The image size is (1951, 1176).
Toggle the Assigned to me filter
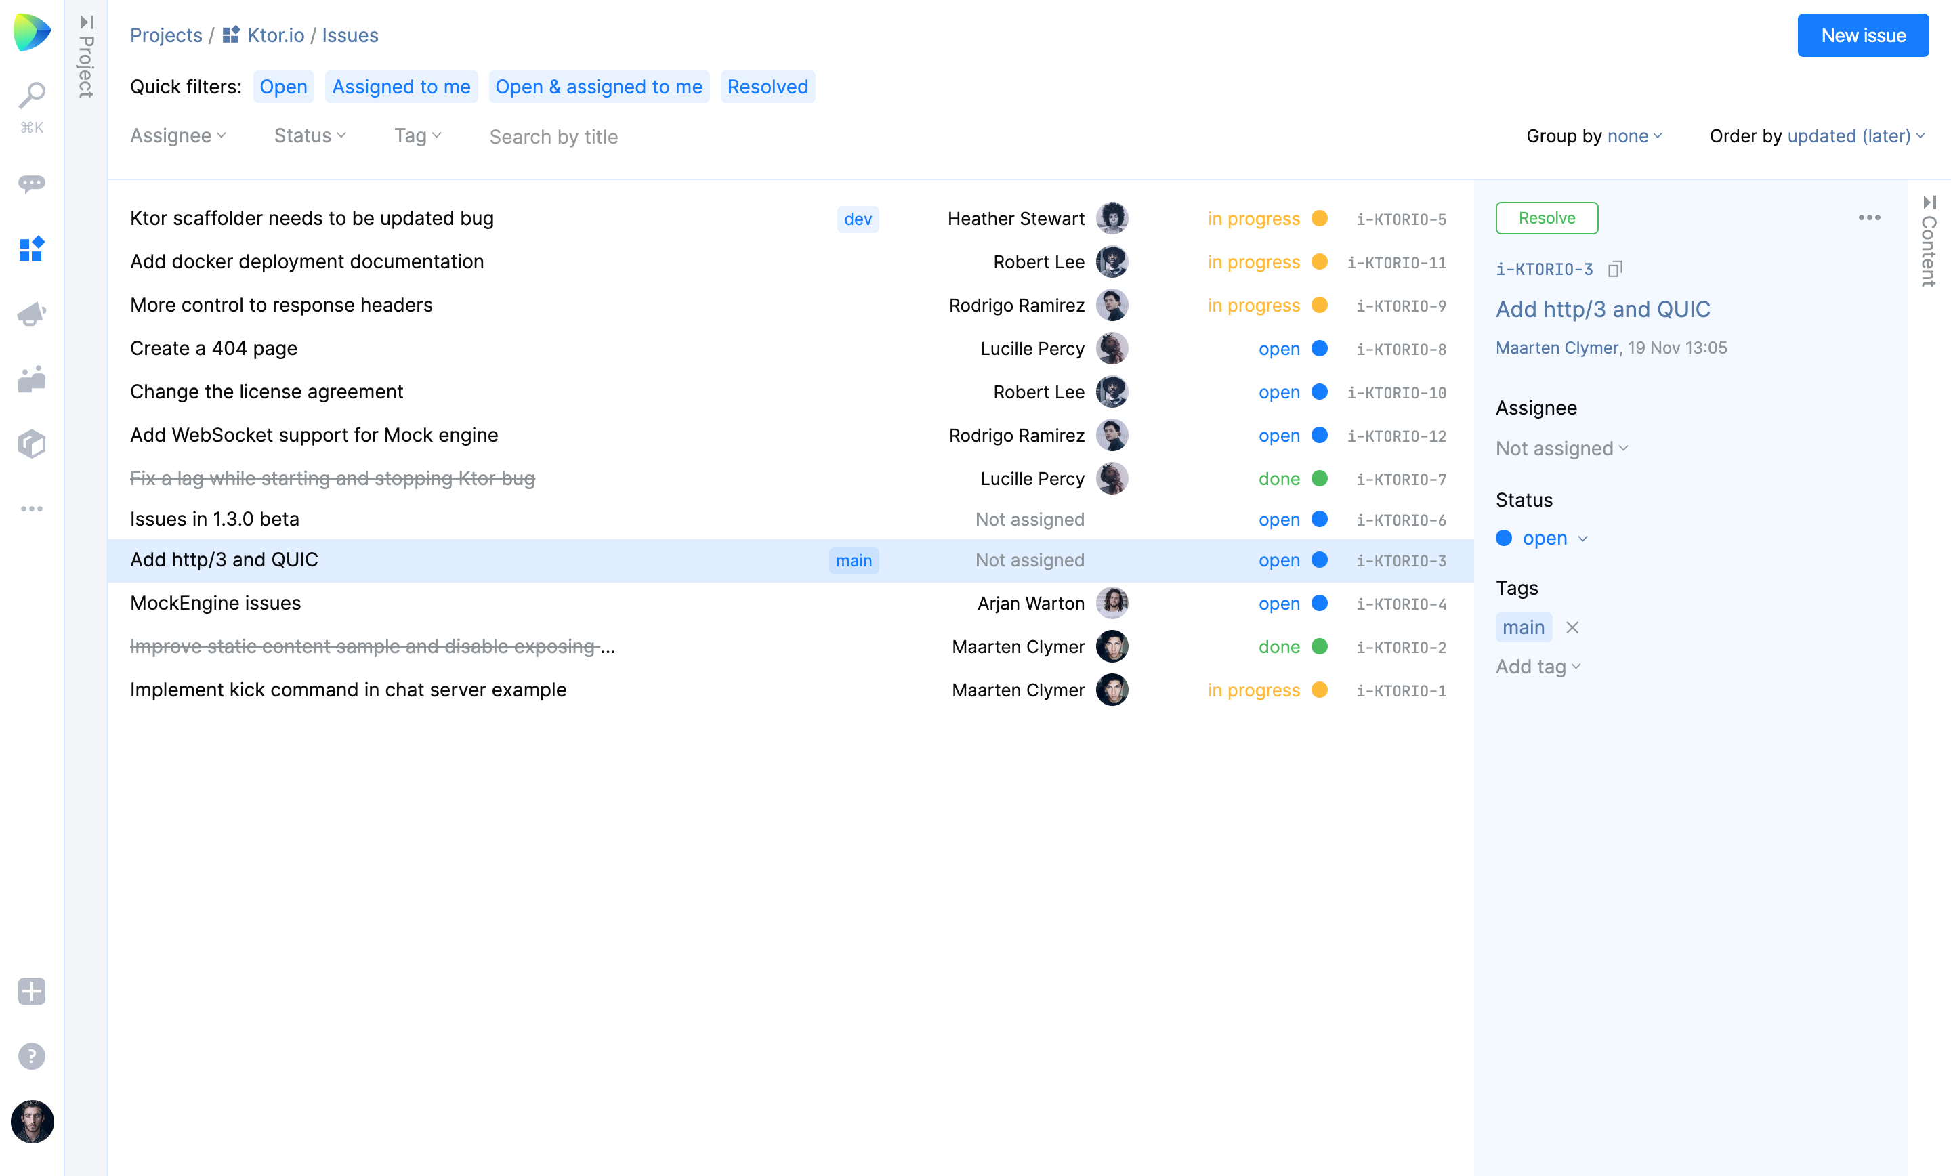[x=400, y=86]
